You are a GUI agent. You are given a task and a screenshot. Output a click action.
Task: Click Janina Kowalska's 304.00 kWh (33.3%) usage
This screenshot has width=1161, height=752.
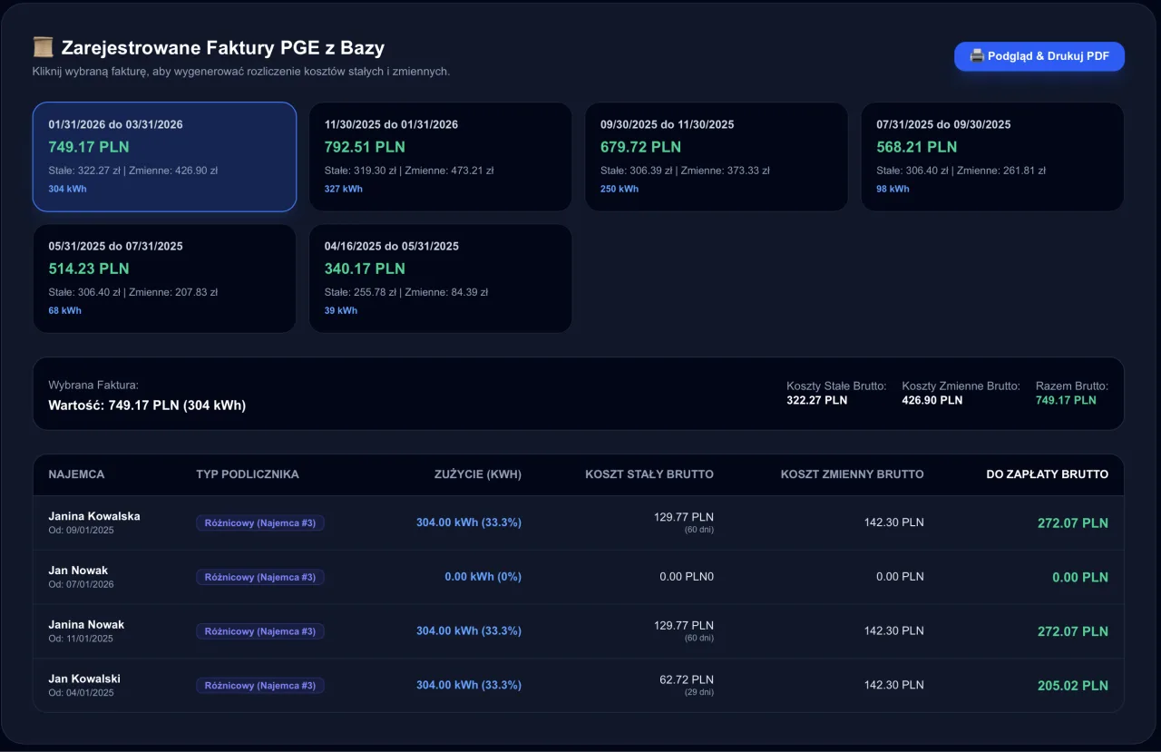pos(469,522)
